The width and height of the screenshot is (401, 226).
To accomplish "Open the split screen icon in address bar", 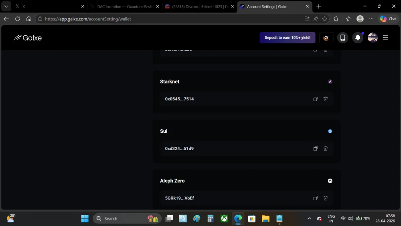I will (x=307, y=19).
